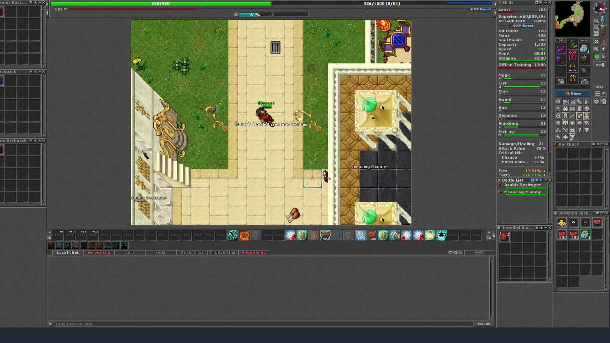Click the green health bar at top
610x343 pixels.
pyautogui.click(x=161, y=3)
